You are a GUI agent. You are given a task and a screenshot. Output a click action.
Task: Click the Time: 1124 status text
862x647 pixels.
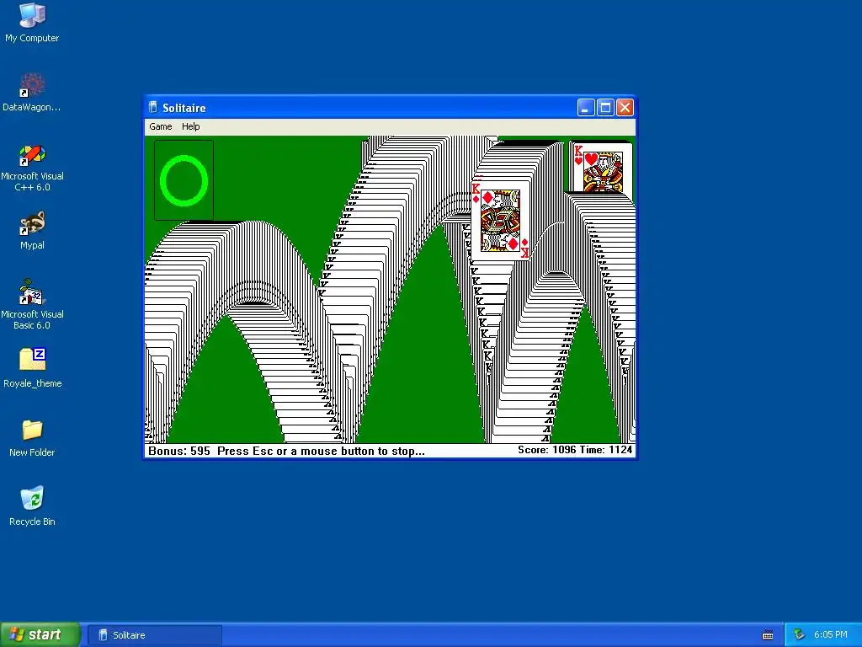(x=606, y=450)
